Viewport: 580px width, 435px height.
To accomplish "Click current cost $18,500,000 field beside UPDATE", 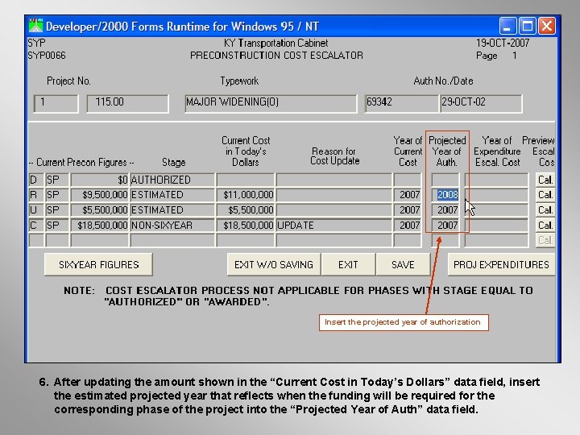I will pyautogui.click(x=246, y=226).
